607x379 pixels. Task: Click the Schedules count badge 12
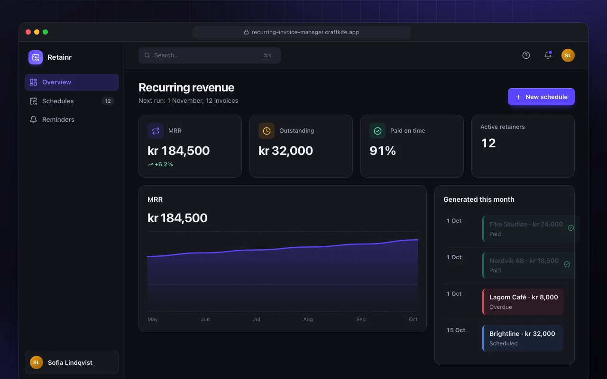(108, 101)
